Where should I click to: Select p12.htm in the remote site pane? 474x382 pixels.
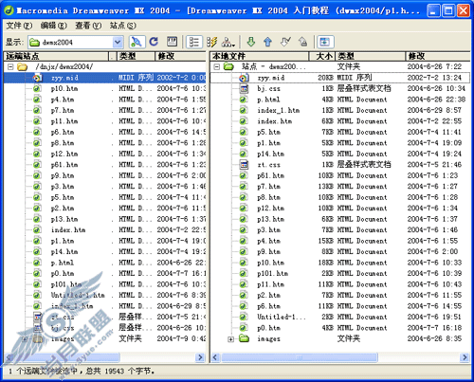click(x=64, y=154)
